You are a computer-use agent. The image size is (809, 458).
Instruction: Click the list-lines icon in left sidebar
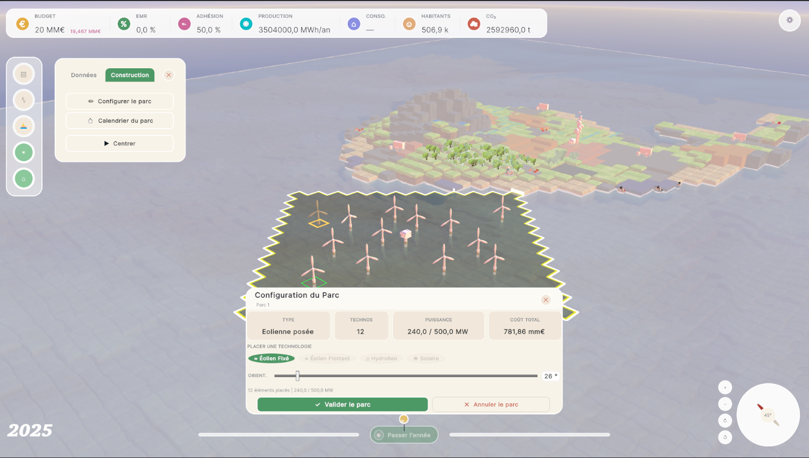pyautogui.click(x=24, y=74)
